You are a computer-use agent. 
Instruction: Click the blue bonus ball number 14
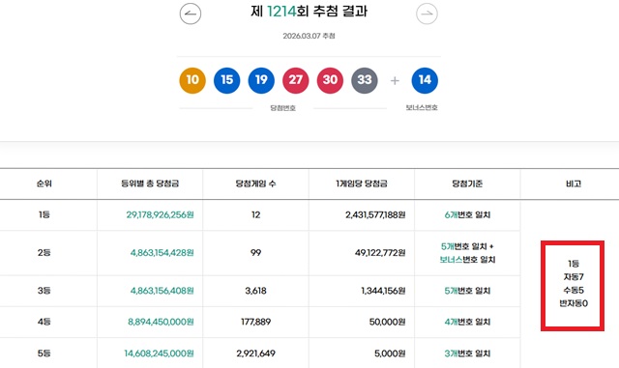click(425, 80)
